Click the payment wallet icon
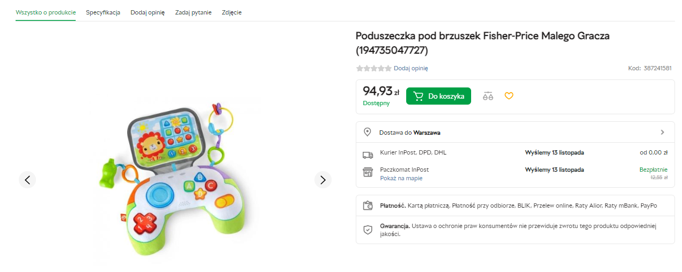Screen dimensions: 682x272 pyautogui.click(x=368, y=205)
